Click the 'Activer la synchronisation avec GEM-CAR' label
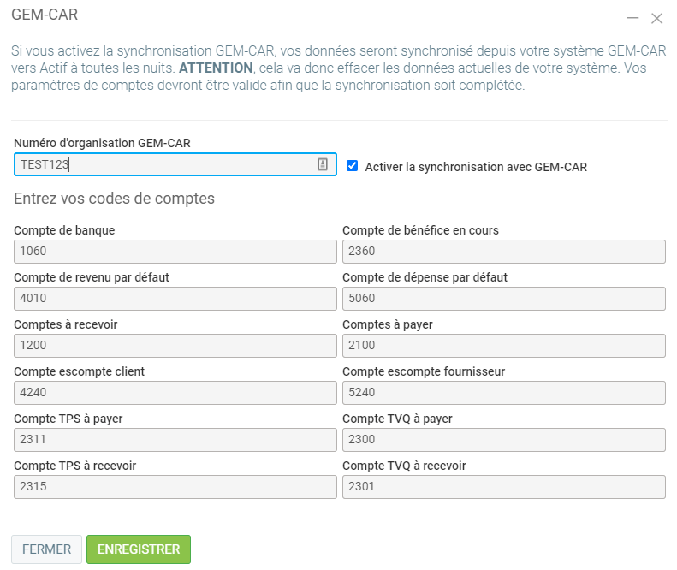 point(476,167)
